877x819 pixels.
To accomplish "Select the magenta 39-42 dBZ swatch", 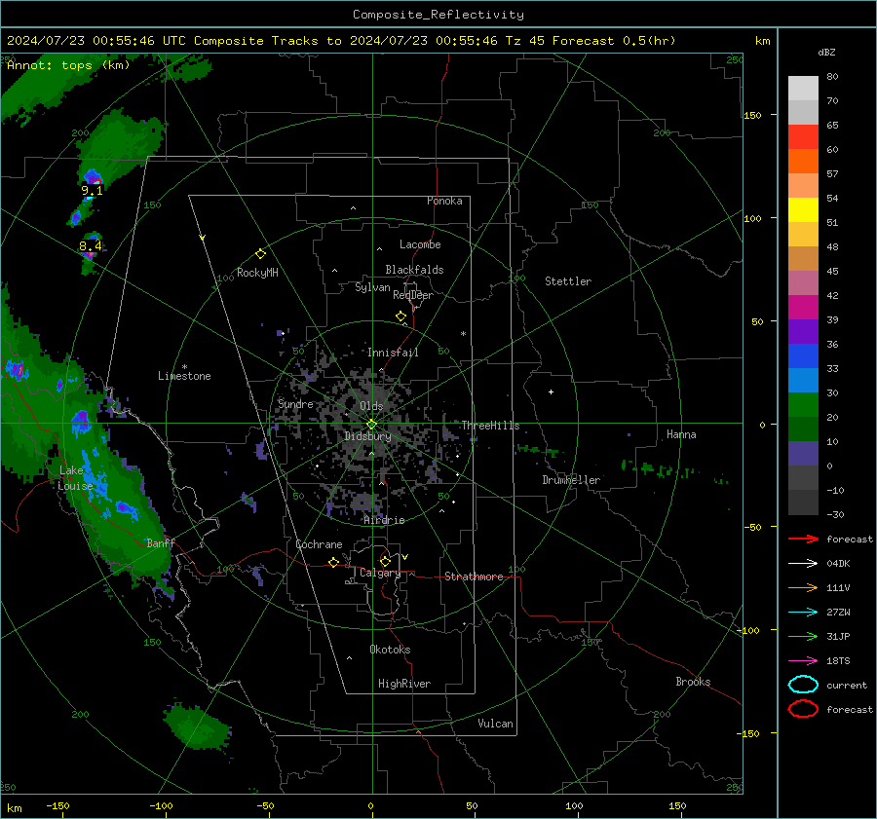I will pyautogui.click(x=803, y=308).
